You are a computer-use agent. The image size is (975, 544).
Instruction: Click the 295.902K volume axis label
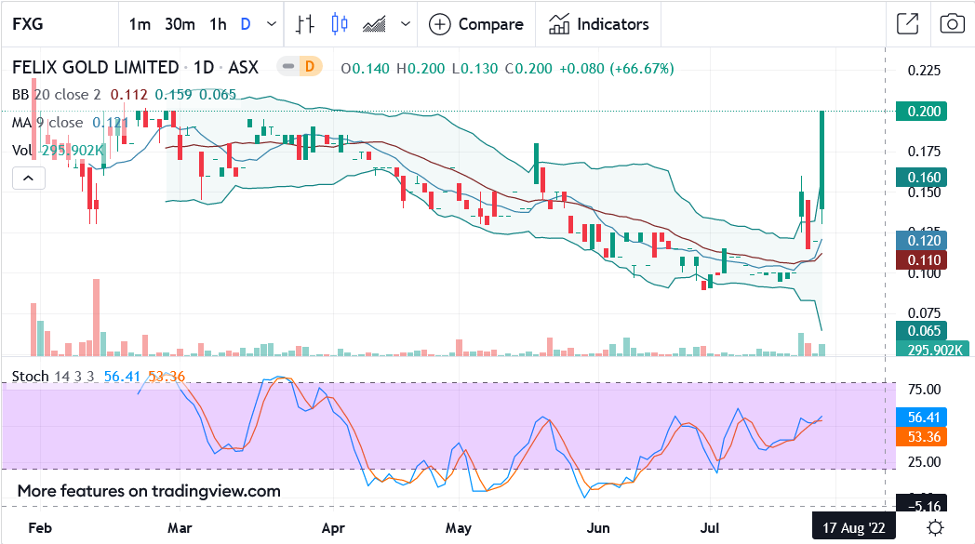point(932,350)
